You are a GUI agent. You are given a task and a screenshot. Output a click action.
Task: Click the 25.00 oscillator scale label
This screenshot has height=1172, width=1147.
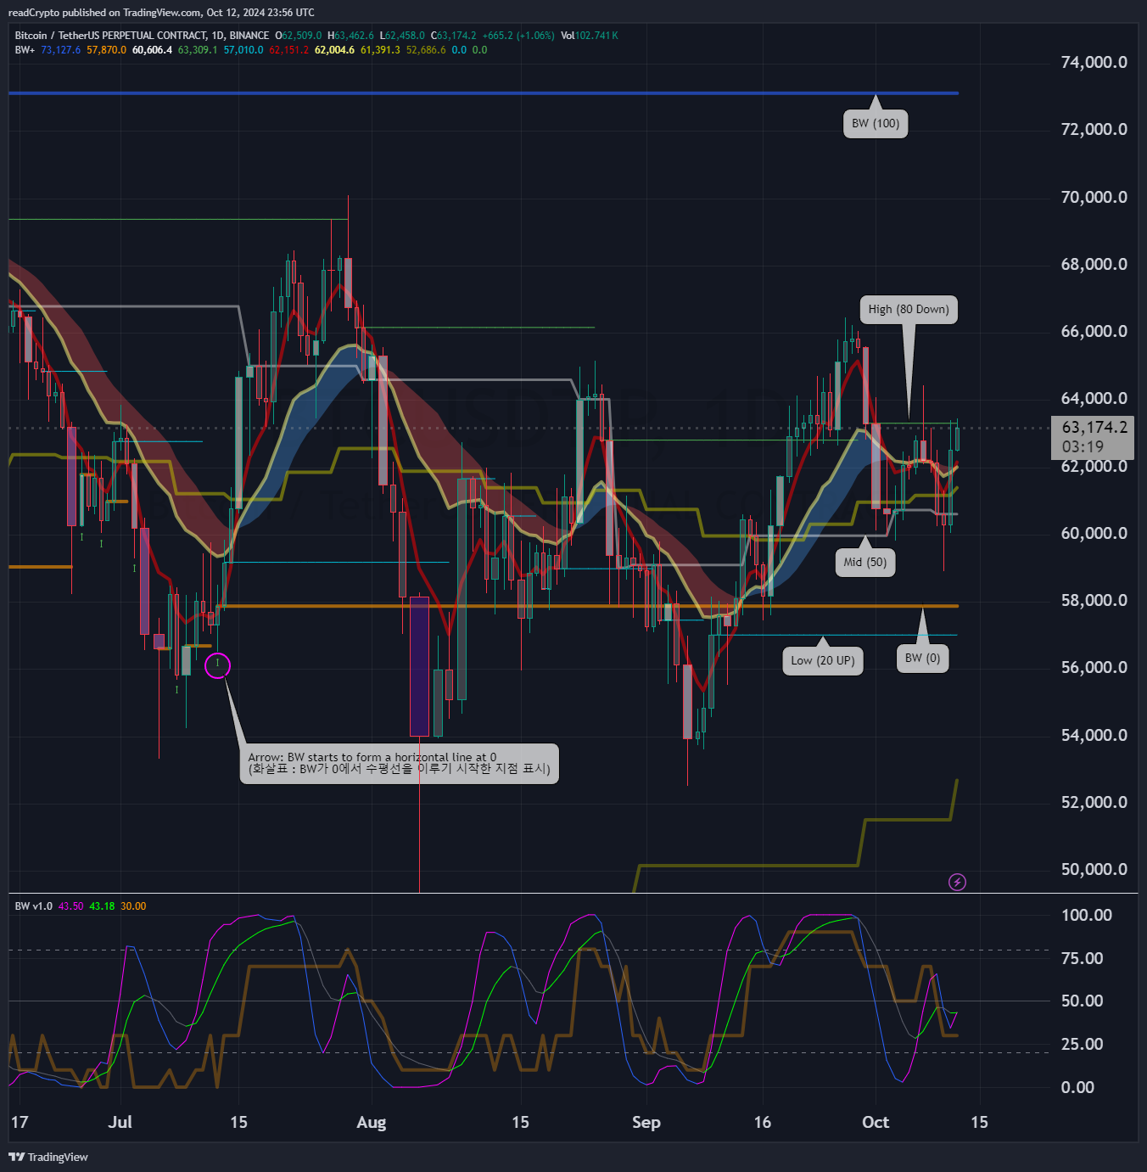coord(1083,1044)
